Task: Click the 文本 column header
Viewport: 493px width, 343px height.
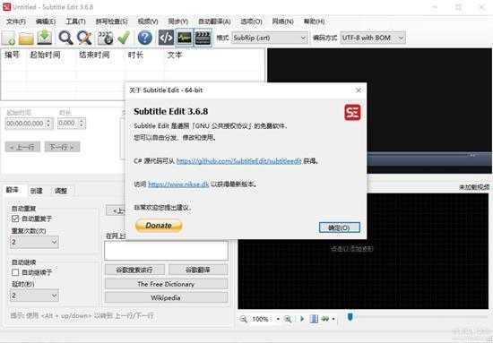Action: point(175,55)
